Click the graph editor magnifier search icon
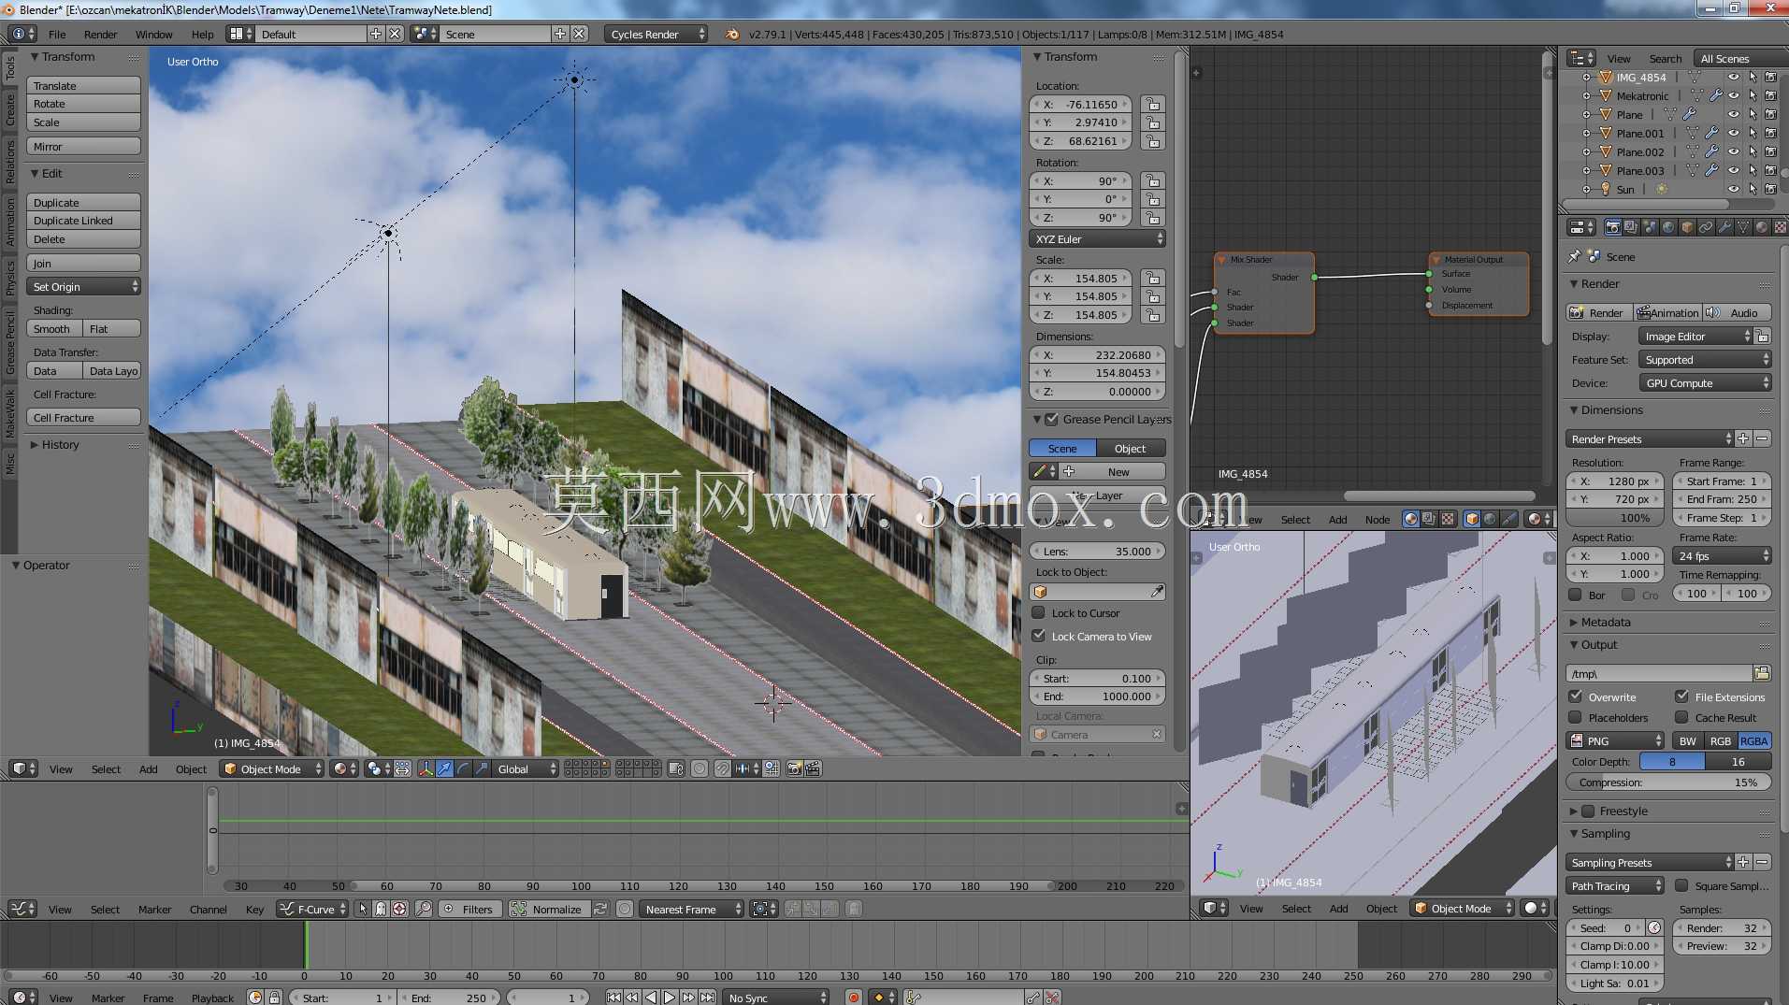This screenshot has height=1005, width=1789. 423,909
